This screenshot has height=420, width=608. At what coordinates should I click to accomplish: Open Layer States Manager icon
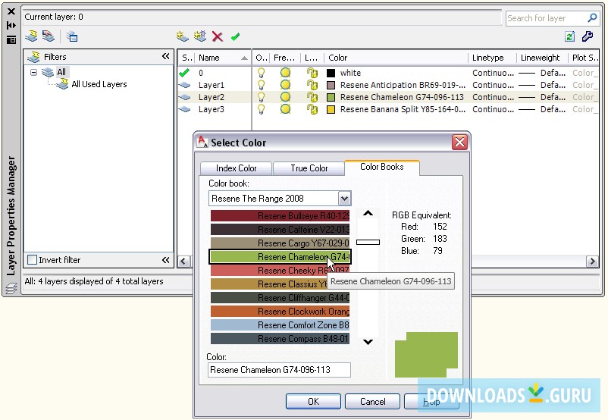click(72, 37)
